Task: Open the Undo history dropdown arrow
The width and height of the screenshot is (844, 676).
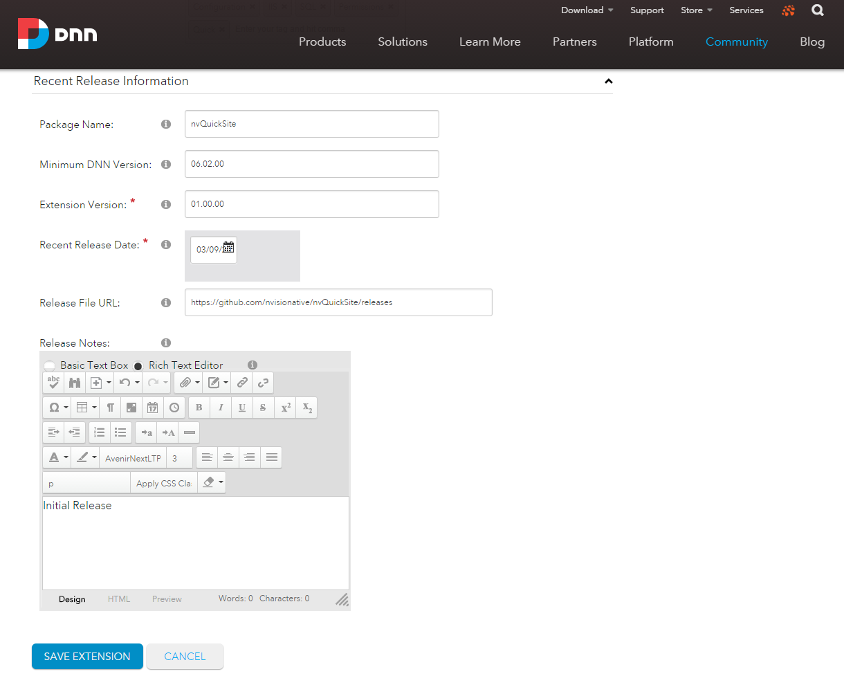Action: tap(137, 383)
